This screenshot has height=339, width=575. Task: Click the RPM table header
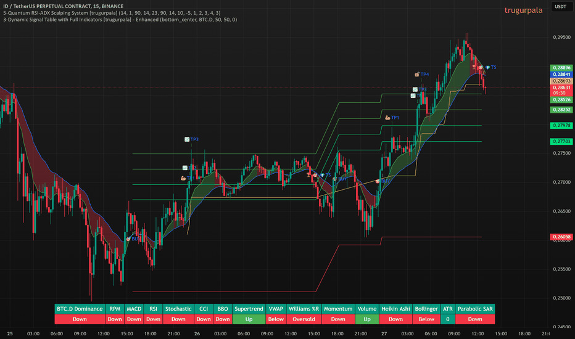tap(115, 309)
